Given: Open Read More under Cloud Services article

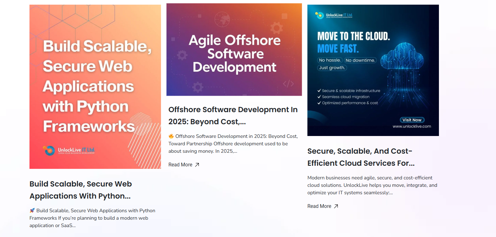Looking at the screenshot, I should (319, 206).
